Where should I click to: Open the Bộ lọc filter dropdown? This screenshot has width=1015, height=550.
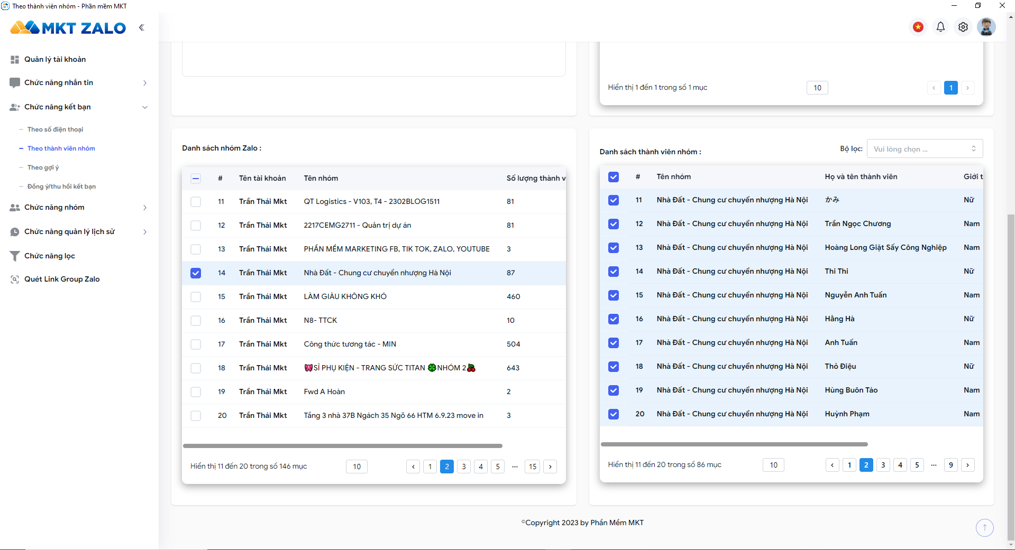924,149
